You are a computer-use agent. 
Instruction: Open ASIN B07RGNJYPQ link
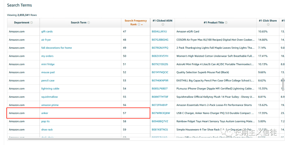(x=160, y=48)
